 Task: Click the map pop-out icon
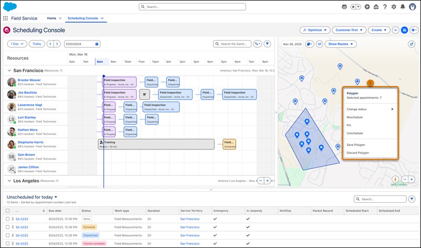click(x=412, y=44)
